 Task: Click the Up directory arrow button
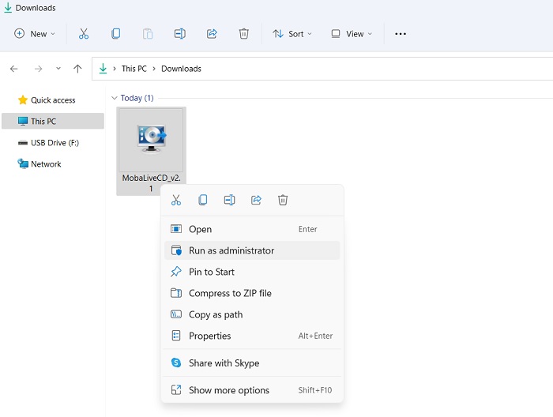77,69
